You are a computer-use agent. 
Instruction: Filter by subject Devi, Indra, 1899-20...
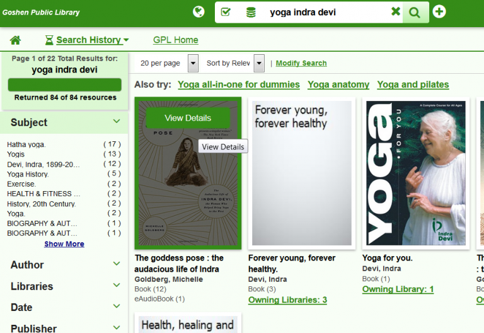(x=43, y=165)
